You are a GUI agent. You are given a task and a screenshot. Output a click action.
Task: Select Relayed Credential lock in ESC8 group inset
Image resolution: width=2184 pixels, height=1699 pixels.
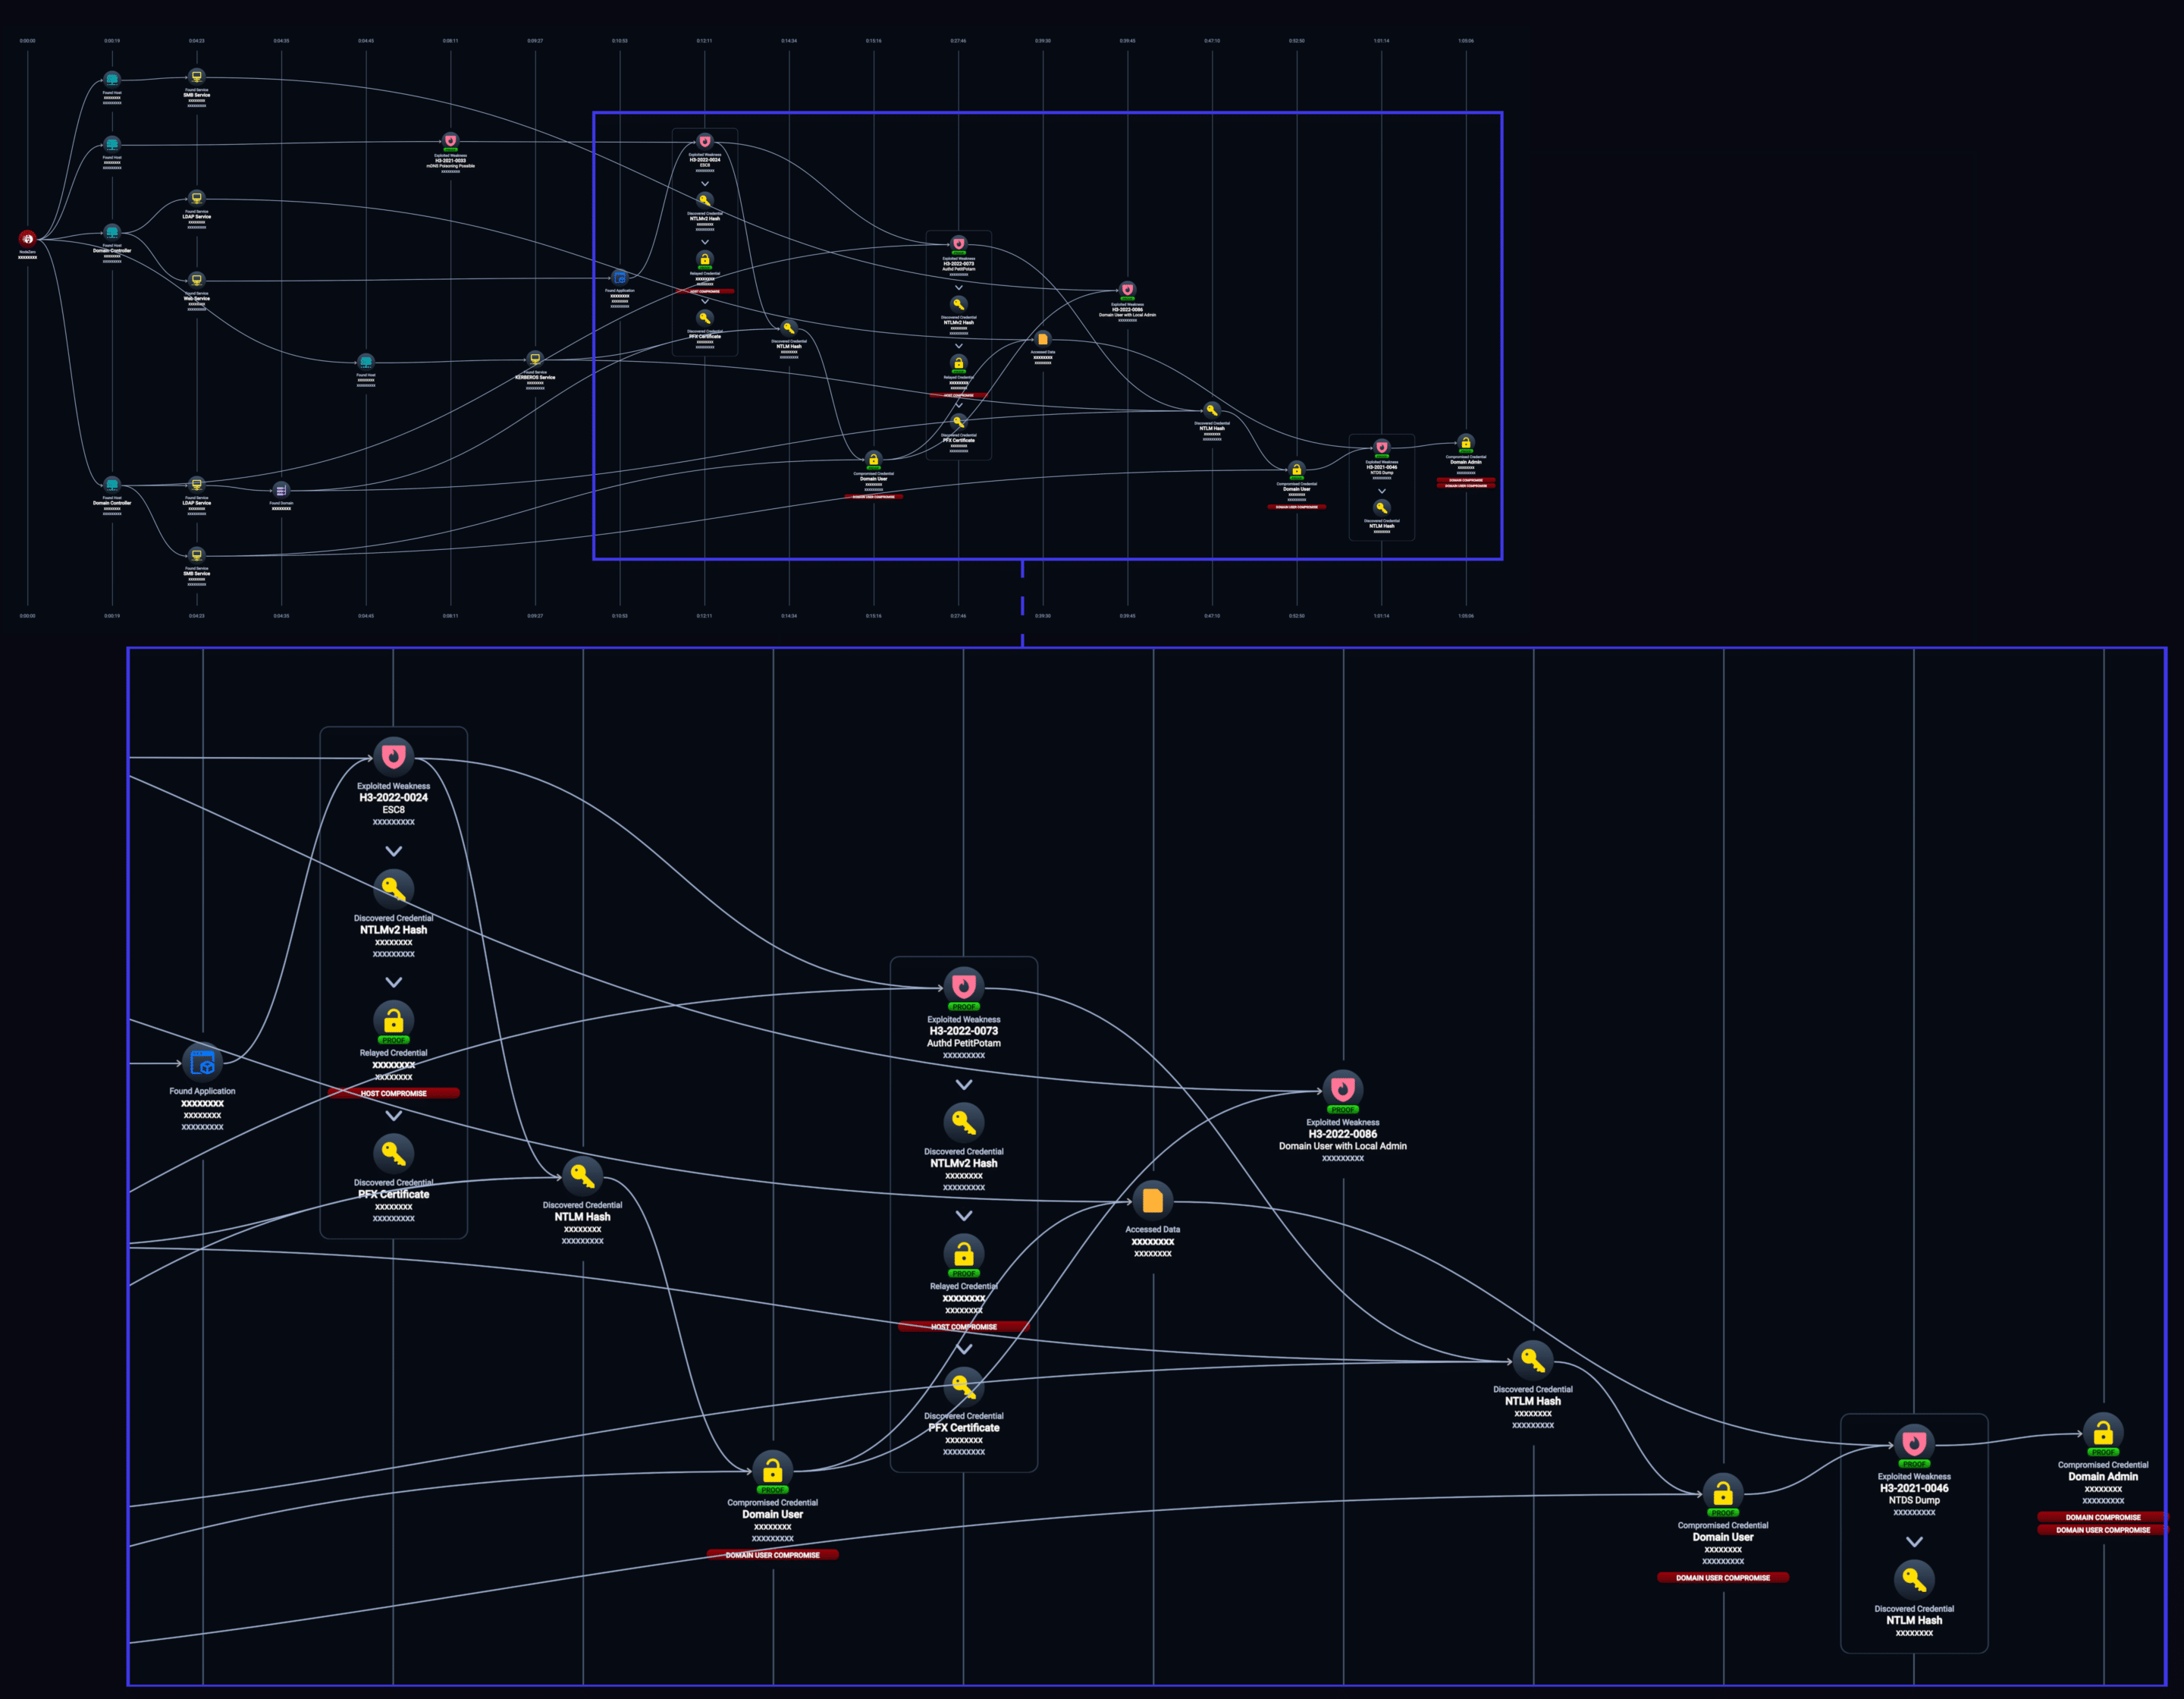(393, 1020)
